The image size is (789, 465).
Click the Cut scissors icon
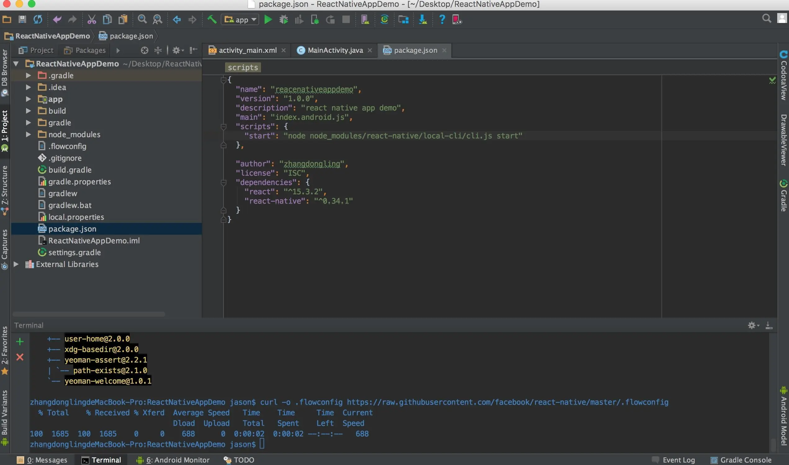pos(92,20)
